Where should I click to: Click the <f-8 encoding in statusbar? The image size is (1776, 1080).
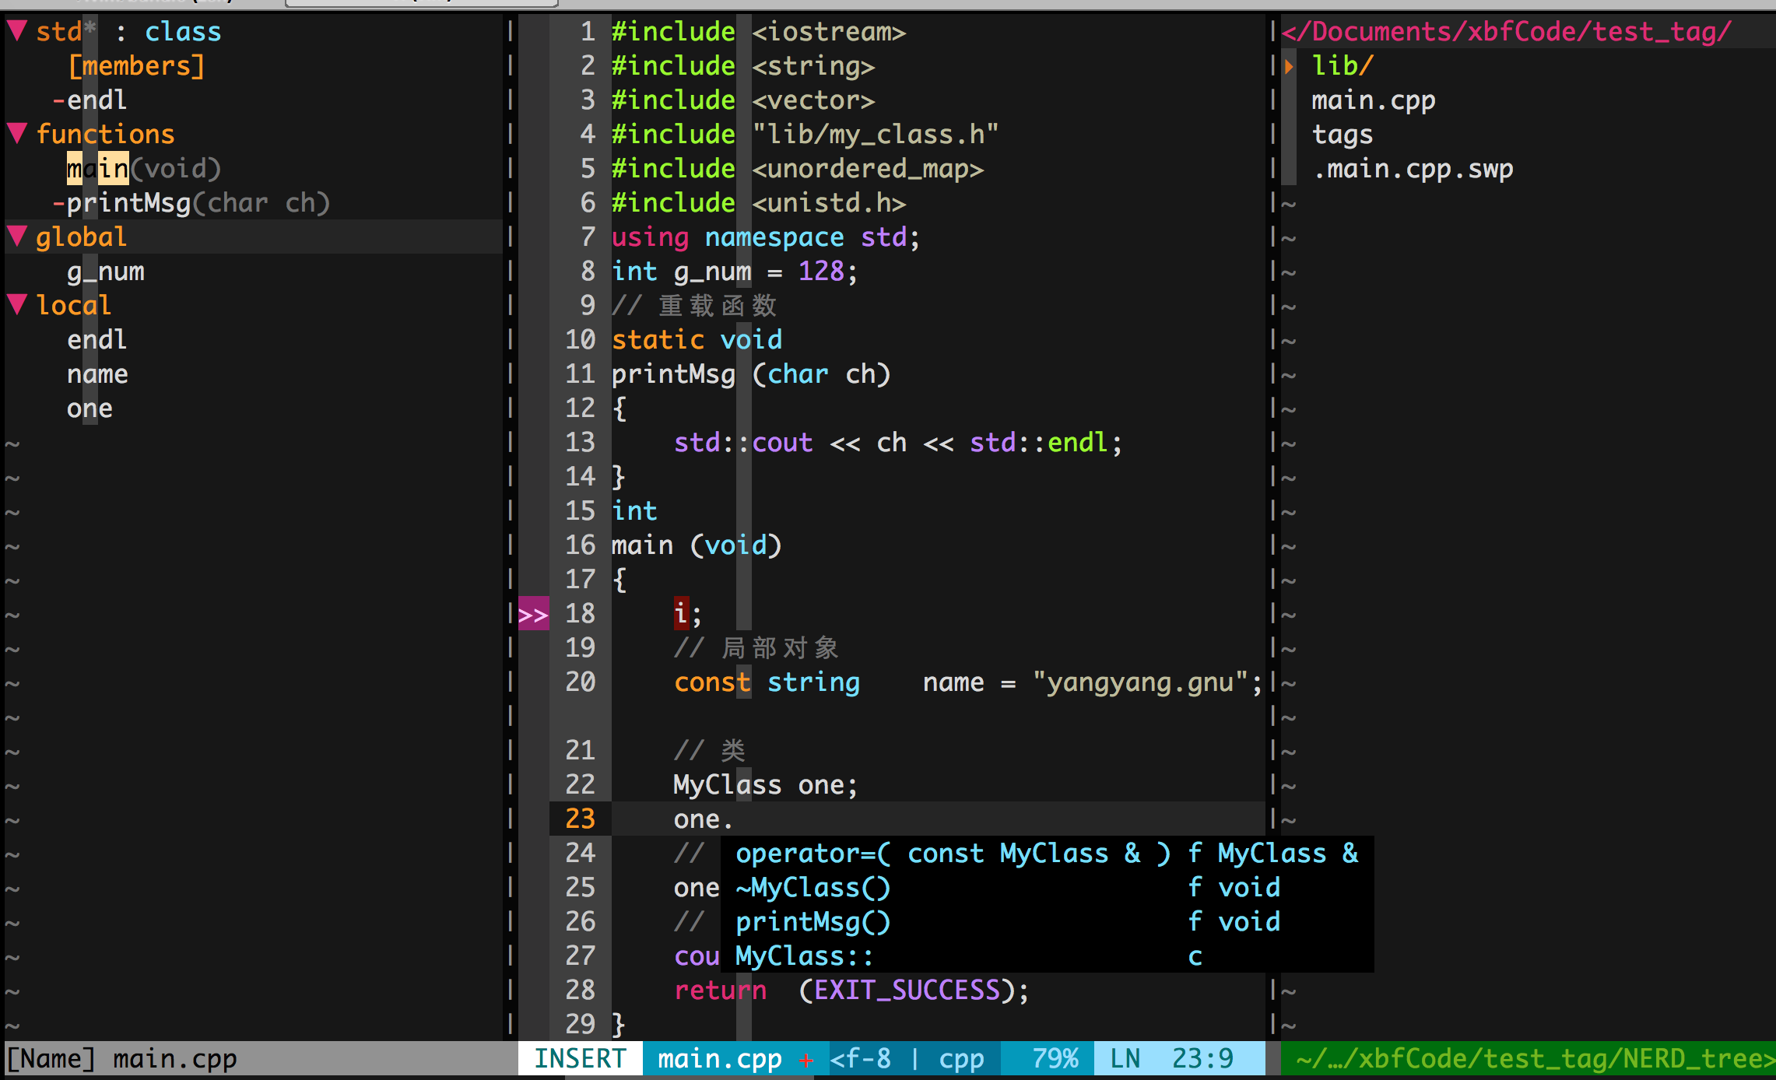(x=860, y=1058)
